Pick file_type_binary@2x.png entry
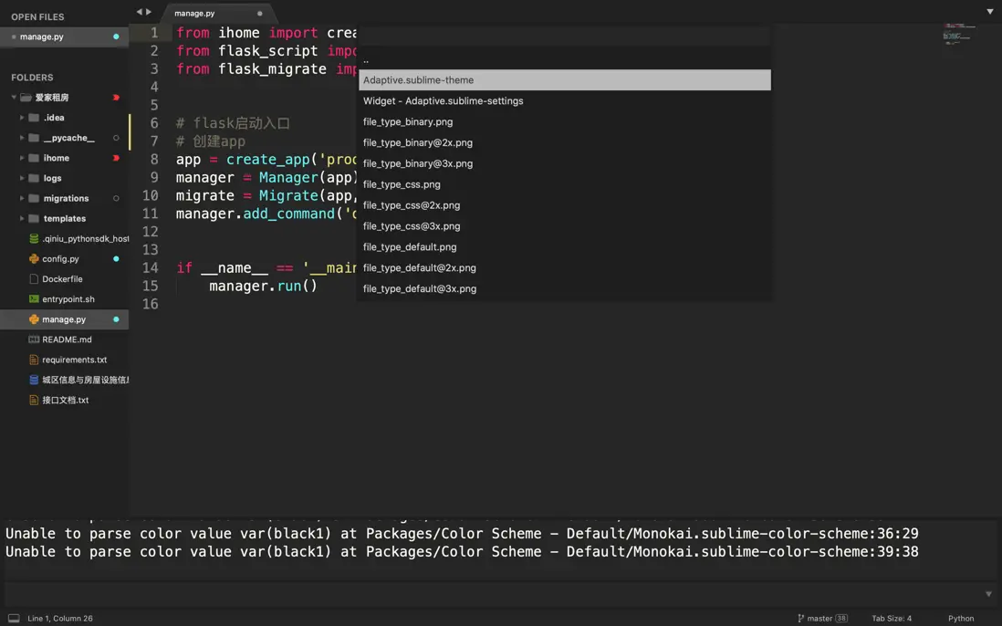Image resolution: width=1002 pixels, height=626 pixels. pyautogui.click(x=564, y=142)
